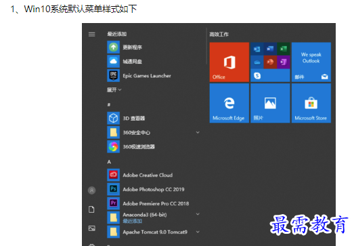This screenshot has width=354, height=246.
Task: Open the 邮件 mail tile
Action: pyautogui.click(x=311, y=62)
